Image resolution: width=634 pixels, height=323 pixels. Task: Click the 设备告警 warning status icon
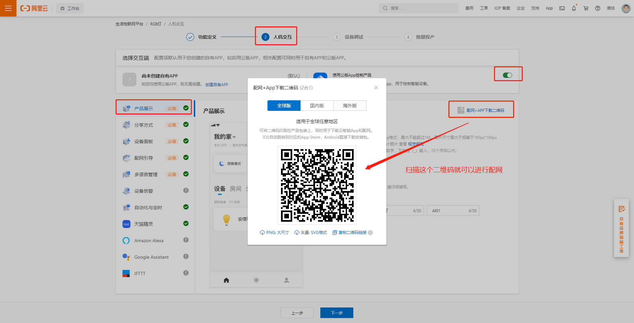(x=186, y=190)
